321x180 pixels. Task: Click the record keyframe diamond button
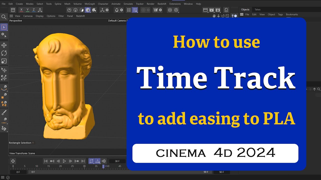13,161
